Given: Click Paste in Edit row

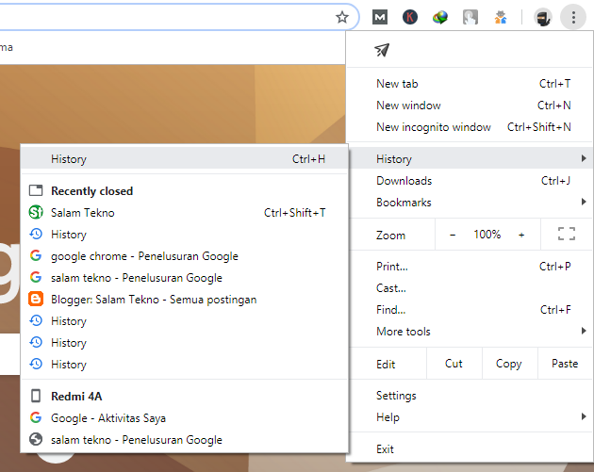Looking at the screenshot, I should [565, 364].
